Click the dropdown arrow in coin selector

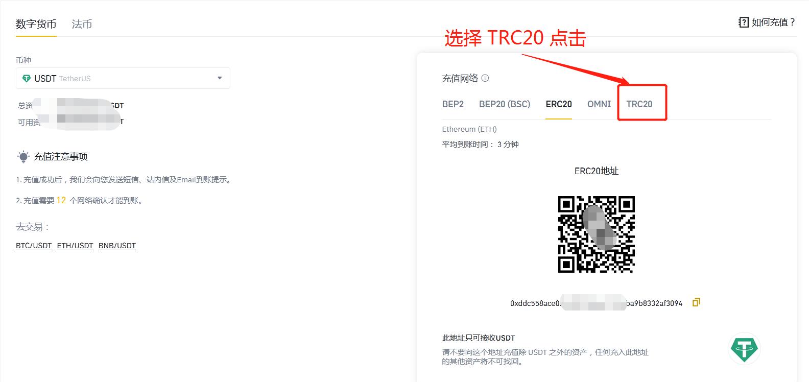(x=220, y=78)
